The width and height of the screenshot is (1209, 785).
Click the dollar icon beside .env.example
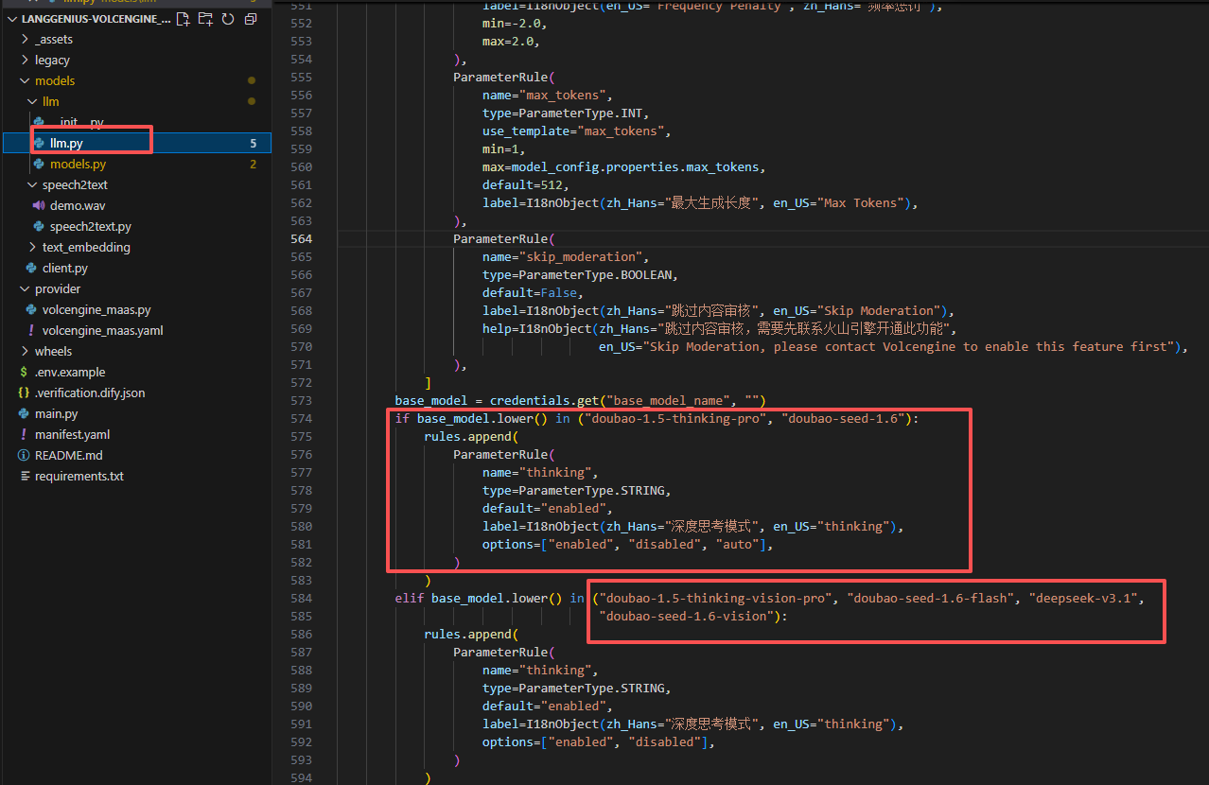point(24,372)
